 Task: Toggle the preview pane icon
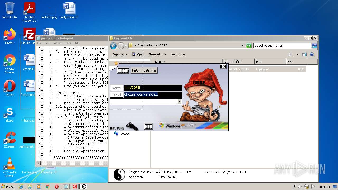304,54
